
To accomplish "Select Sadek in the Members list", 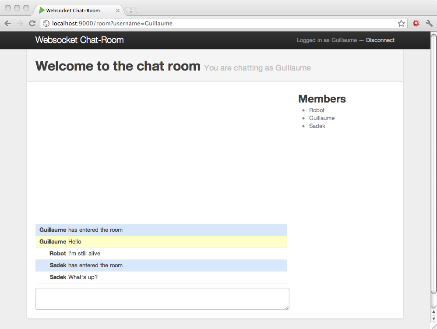I will [x=317, y=126].
